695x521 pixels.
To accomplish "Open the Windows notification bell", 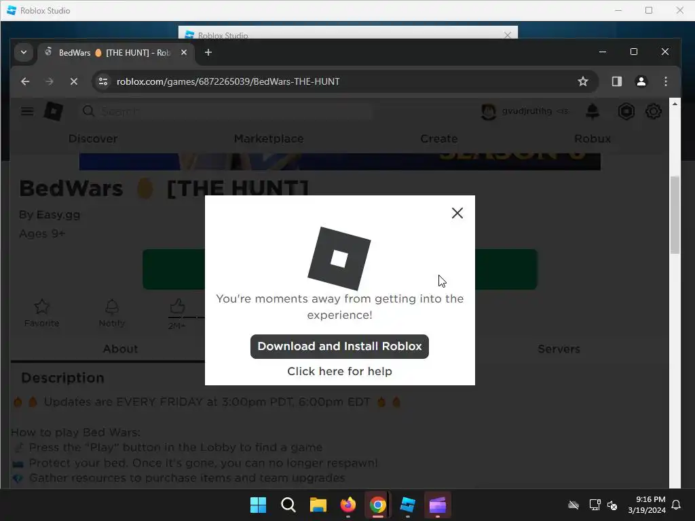I will pos(676,505).
